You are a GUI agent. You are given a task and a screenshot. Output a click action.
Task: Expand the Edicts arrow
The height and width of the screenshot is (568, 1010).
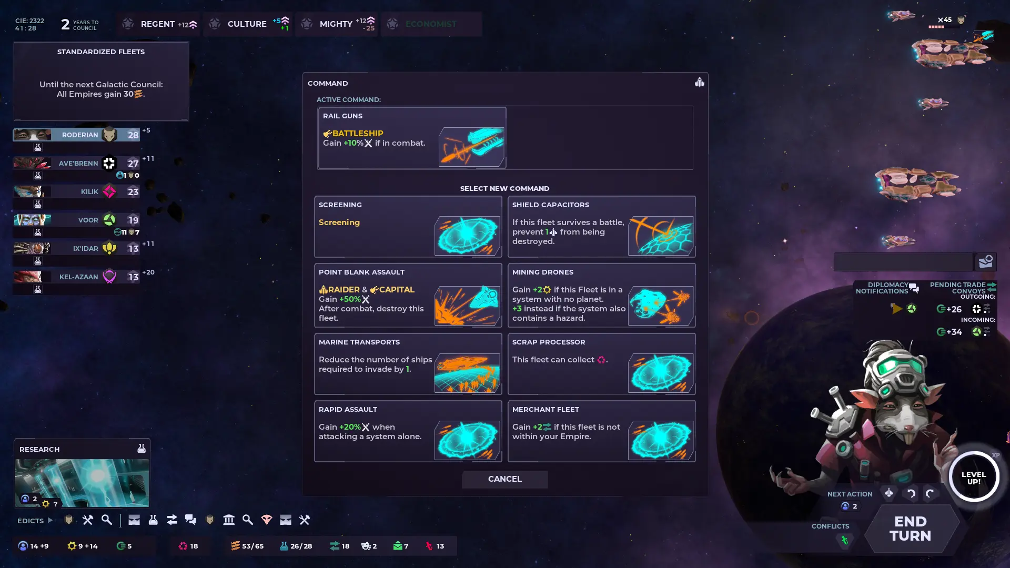pyautogui.click(x=50, y=520)
